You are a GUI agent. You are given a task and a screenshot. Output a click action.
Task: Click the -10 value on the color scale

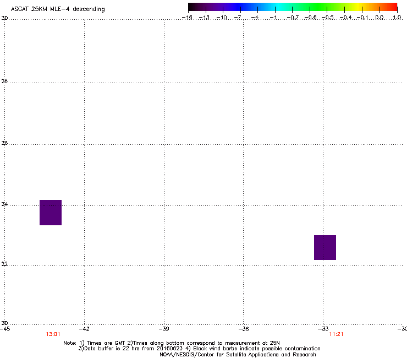click(222, 18)
